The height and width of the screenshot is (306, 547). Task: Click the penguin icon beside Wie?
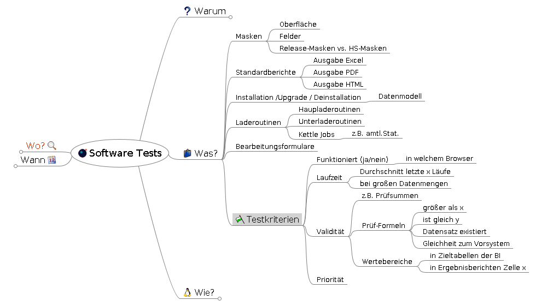point(187,292)
